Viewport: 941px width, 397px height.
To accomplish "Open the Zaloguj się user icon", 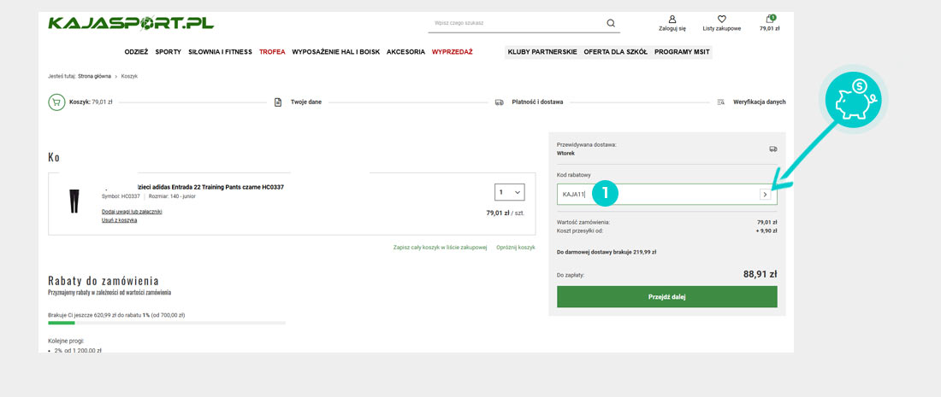I will click(672, 19).
